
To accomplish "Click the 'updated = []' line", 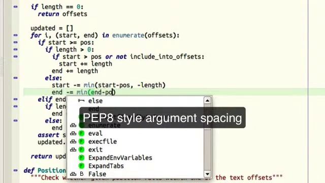I will coord(52,28).
